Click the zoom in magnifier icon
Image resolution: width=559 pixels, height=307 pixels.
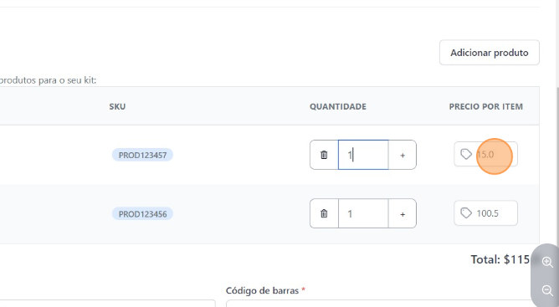[547, 262]
